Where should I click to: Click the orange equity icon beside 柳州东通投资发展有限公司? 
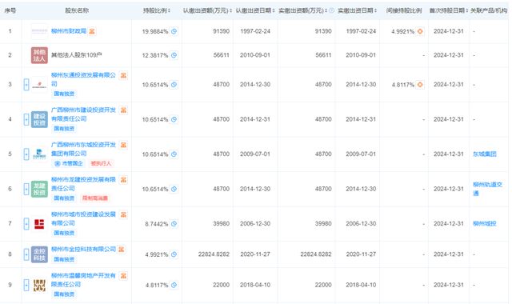(123, 75)
